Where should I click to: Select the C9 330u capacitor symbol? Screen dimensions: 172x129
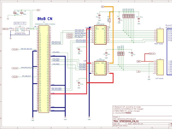tap(21, 13)
